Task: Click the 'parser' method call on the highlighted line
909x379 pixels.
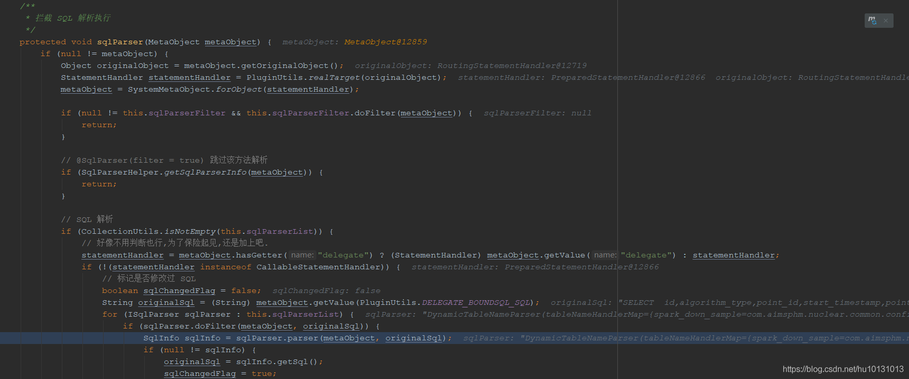Action: pyautogui.click(x=303, y=338)
